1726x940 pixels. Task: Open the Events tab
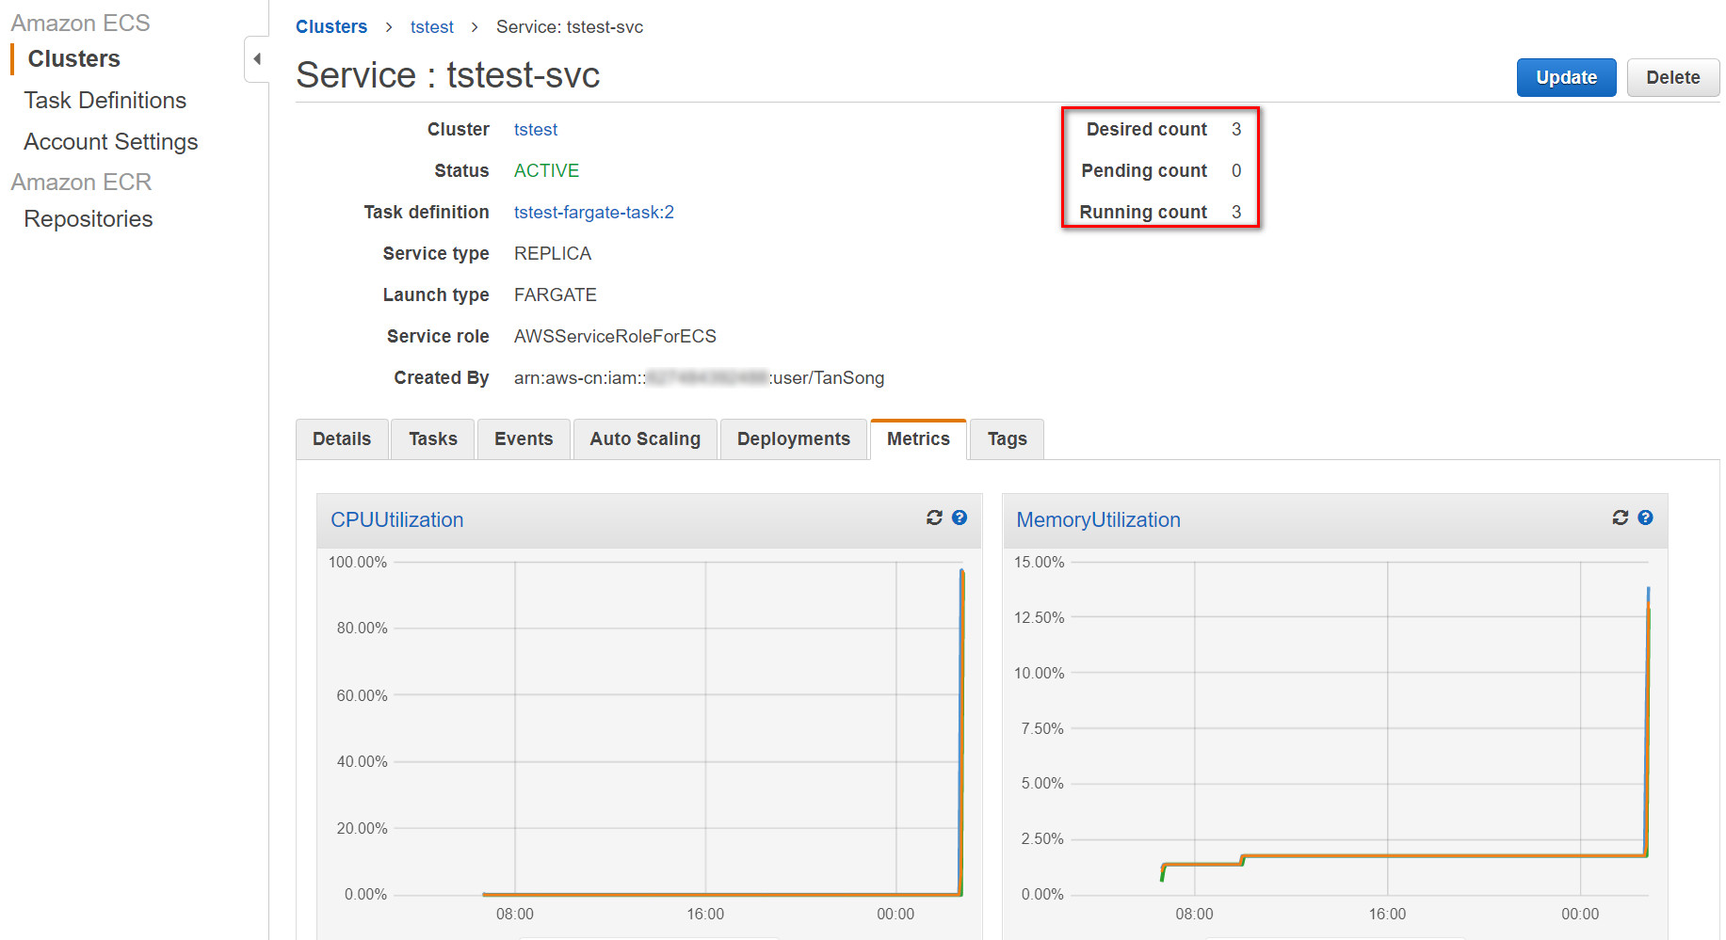point(524,439)
